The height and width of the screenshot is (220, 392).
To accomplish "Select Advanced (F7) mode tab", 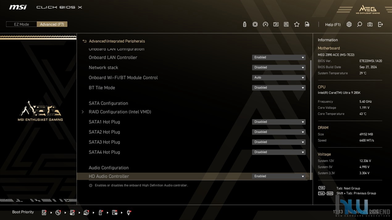I will coord(52,24).
